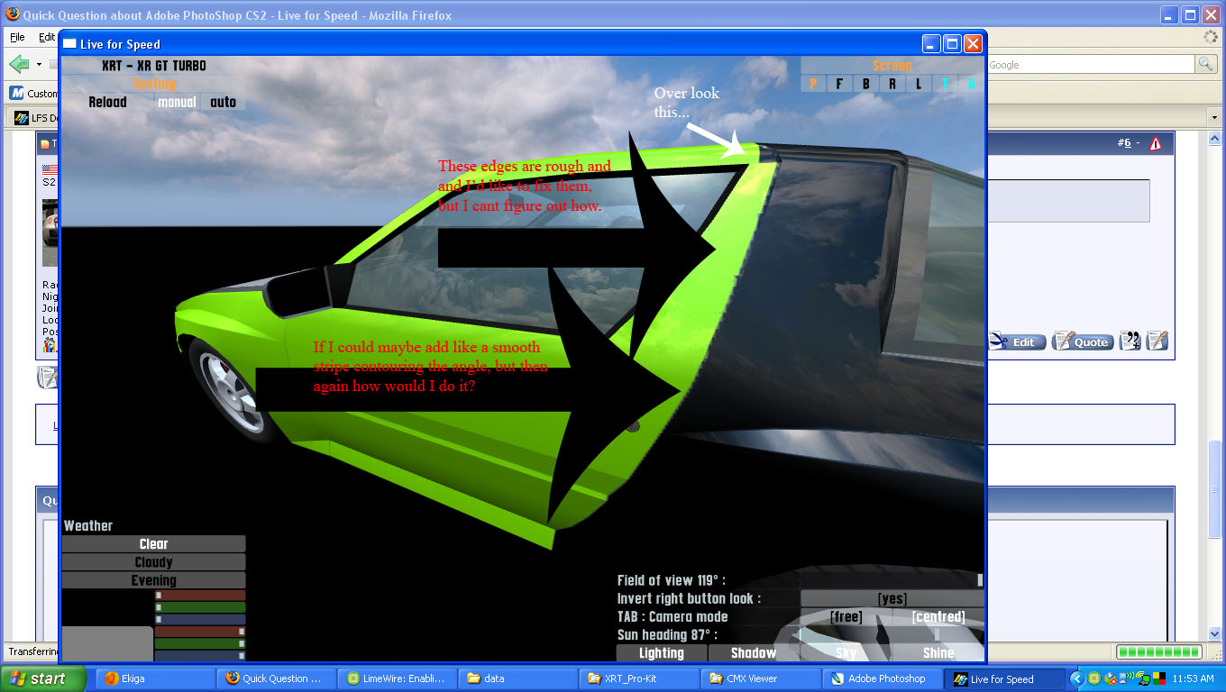This screenshot has width=1226, height=692.
Task: Click the quick reply icon button
Action: point(1157,341)
